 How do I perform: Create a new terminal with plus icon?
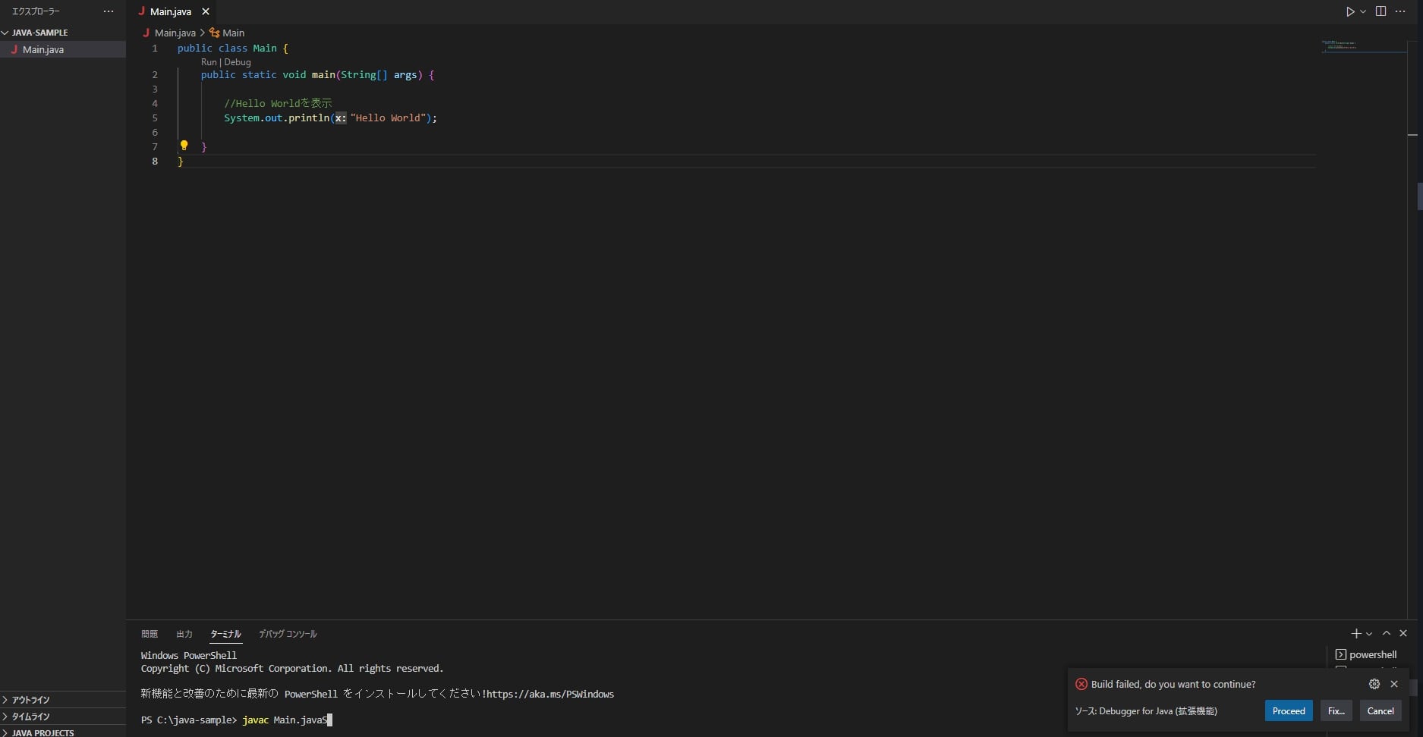point(1355,633)
